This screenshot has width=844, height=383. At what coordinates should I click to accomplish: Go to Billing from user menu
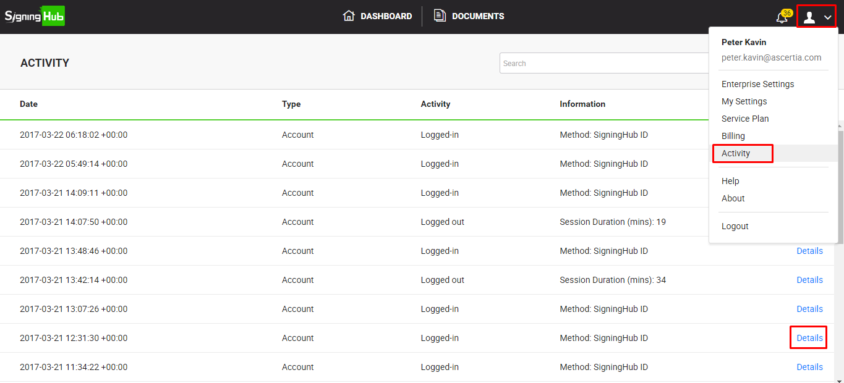click(733, 136)
